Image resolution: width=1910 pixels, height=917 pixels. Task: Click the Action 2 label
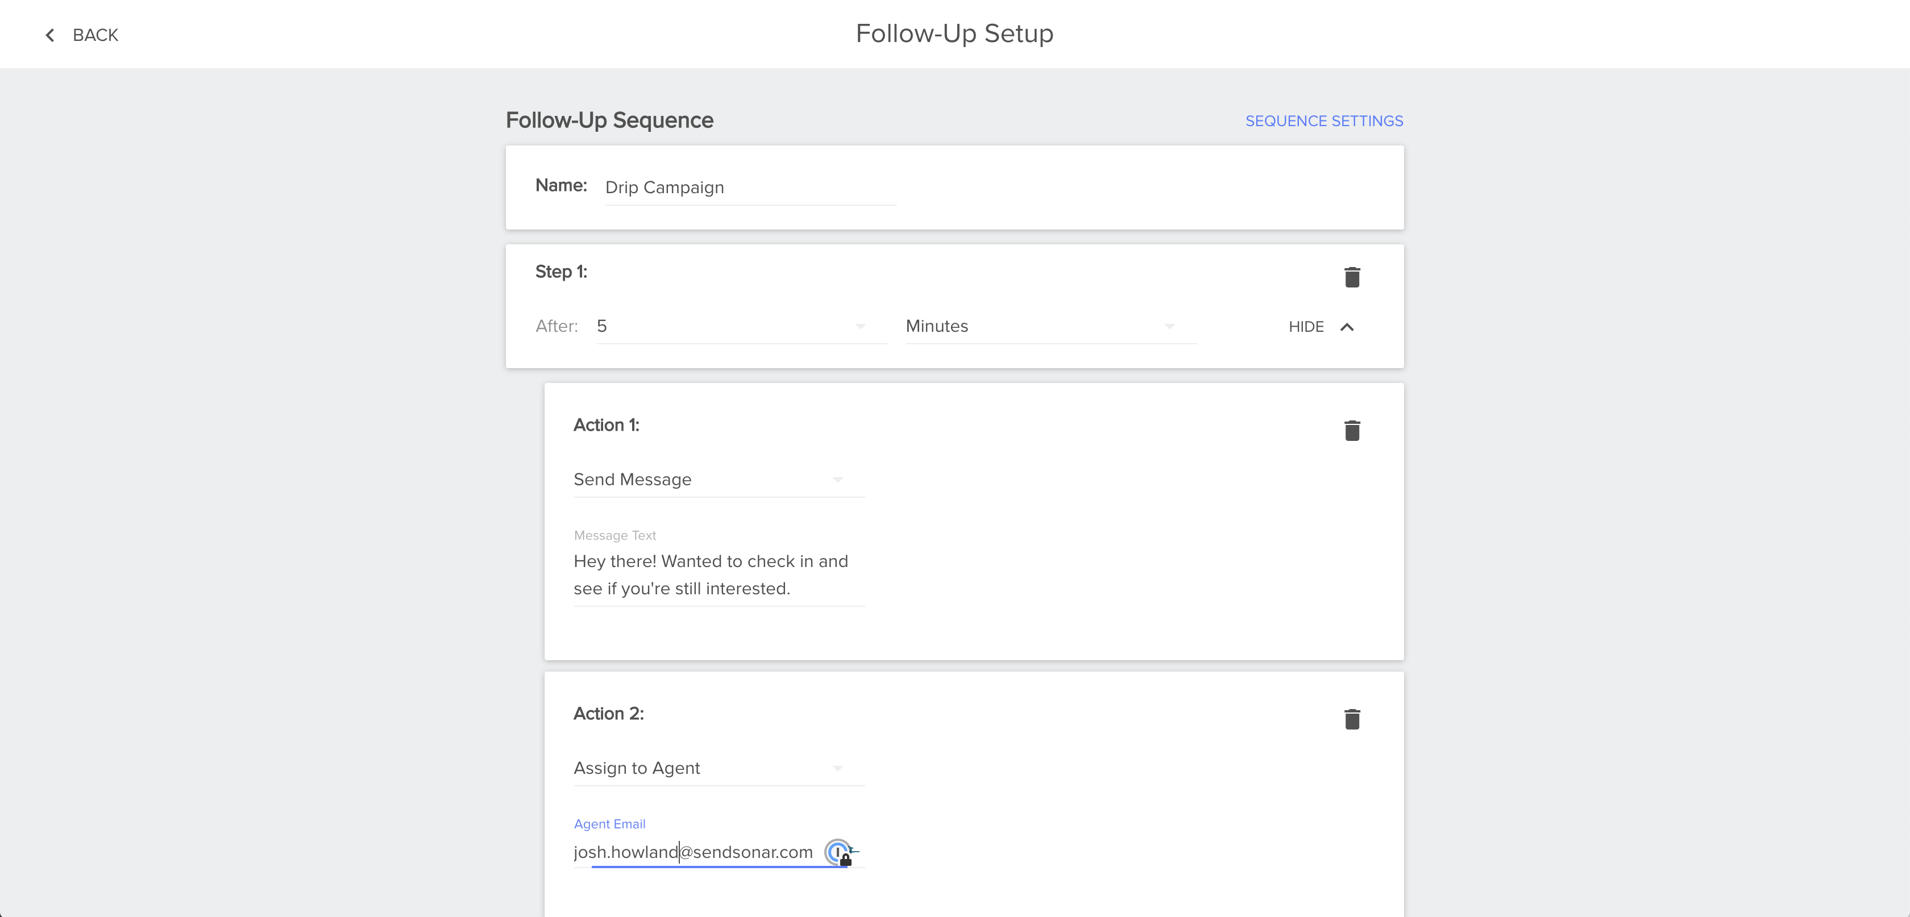point(608,713)
